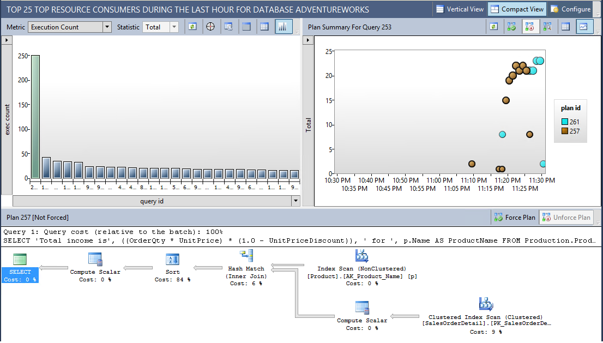
Task: Click the 'Plan Summary For Query 253' title
Action: click(349, 27)
